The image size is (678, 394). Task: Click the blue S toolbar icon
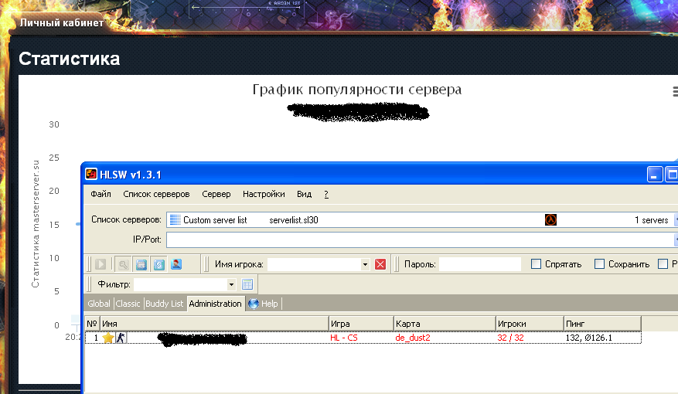[x=158, y=264]
